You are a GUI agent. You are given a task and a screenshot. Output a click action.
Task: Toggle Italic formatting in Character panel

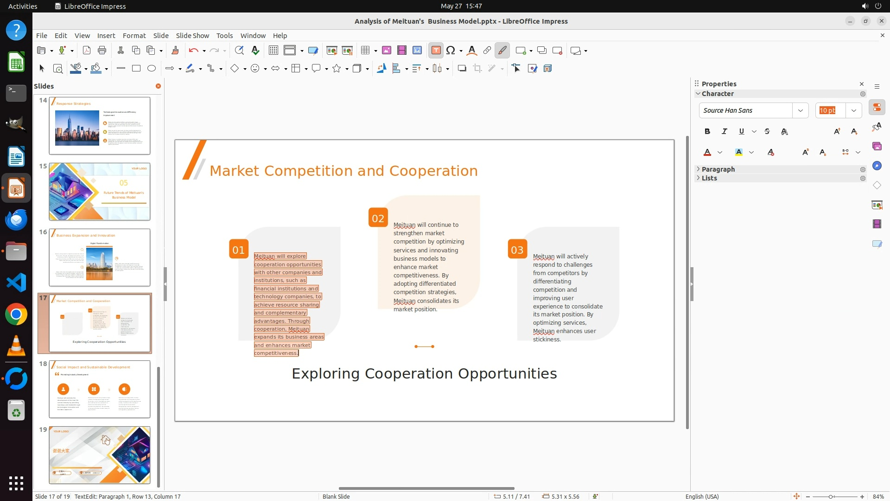coord(724,131)
